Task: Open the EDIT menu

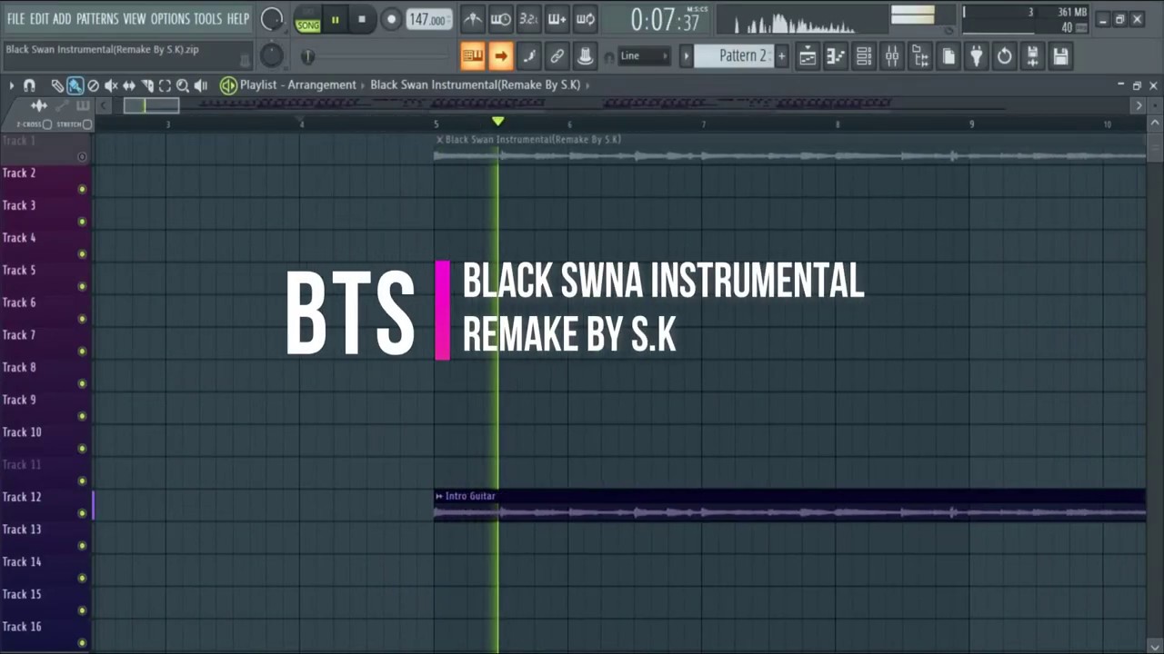Action: click(x=39, y=18)
